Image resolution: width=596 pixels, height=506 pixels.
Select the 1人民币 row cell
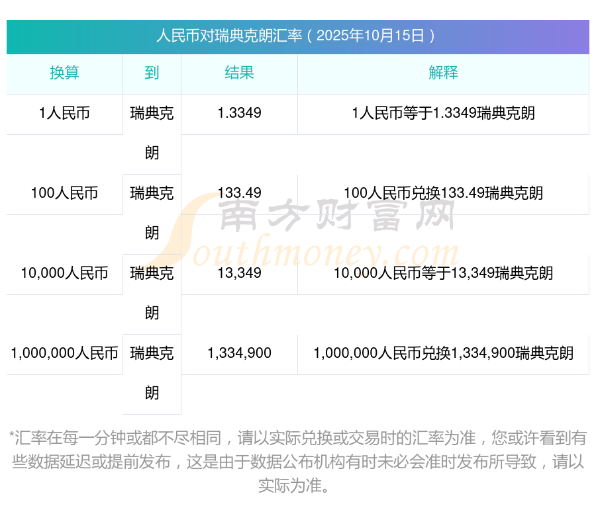tap(63, 114)
